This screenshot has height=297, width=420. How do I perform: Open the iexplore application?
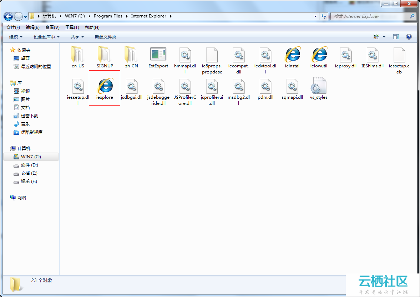pyautogui.click(x=104, y=87)
